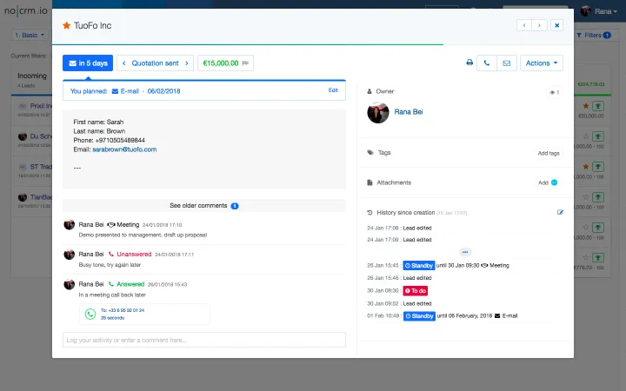Click the tags icon beside Tags

coord(370,152)
